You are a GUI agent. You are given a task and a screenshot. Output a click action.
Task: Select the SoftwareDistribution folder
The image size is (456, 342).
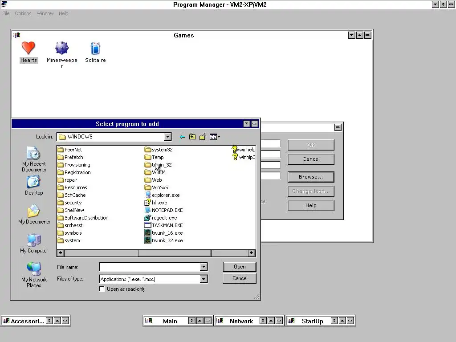click(83, 218)
